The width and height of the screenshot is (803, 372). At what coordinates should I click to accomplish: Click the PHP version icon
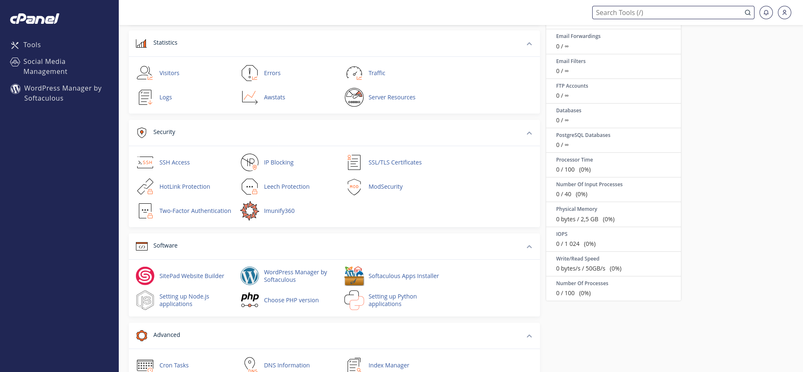point(250,300)
